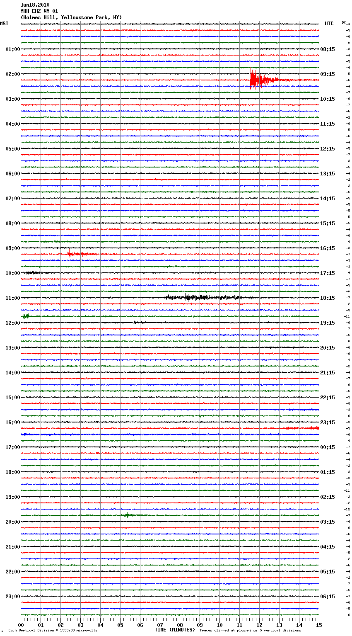
Task: Select the 10:00 MST row label
Action: point(13,273)
